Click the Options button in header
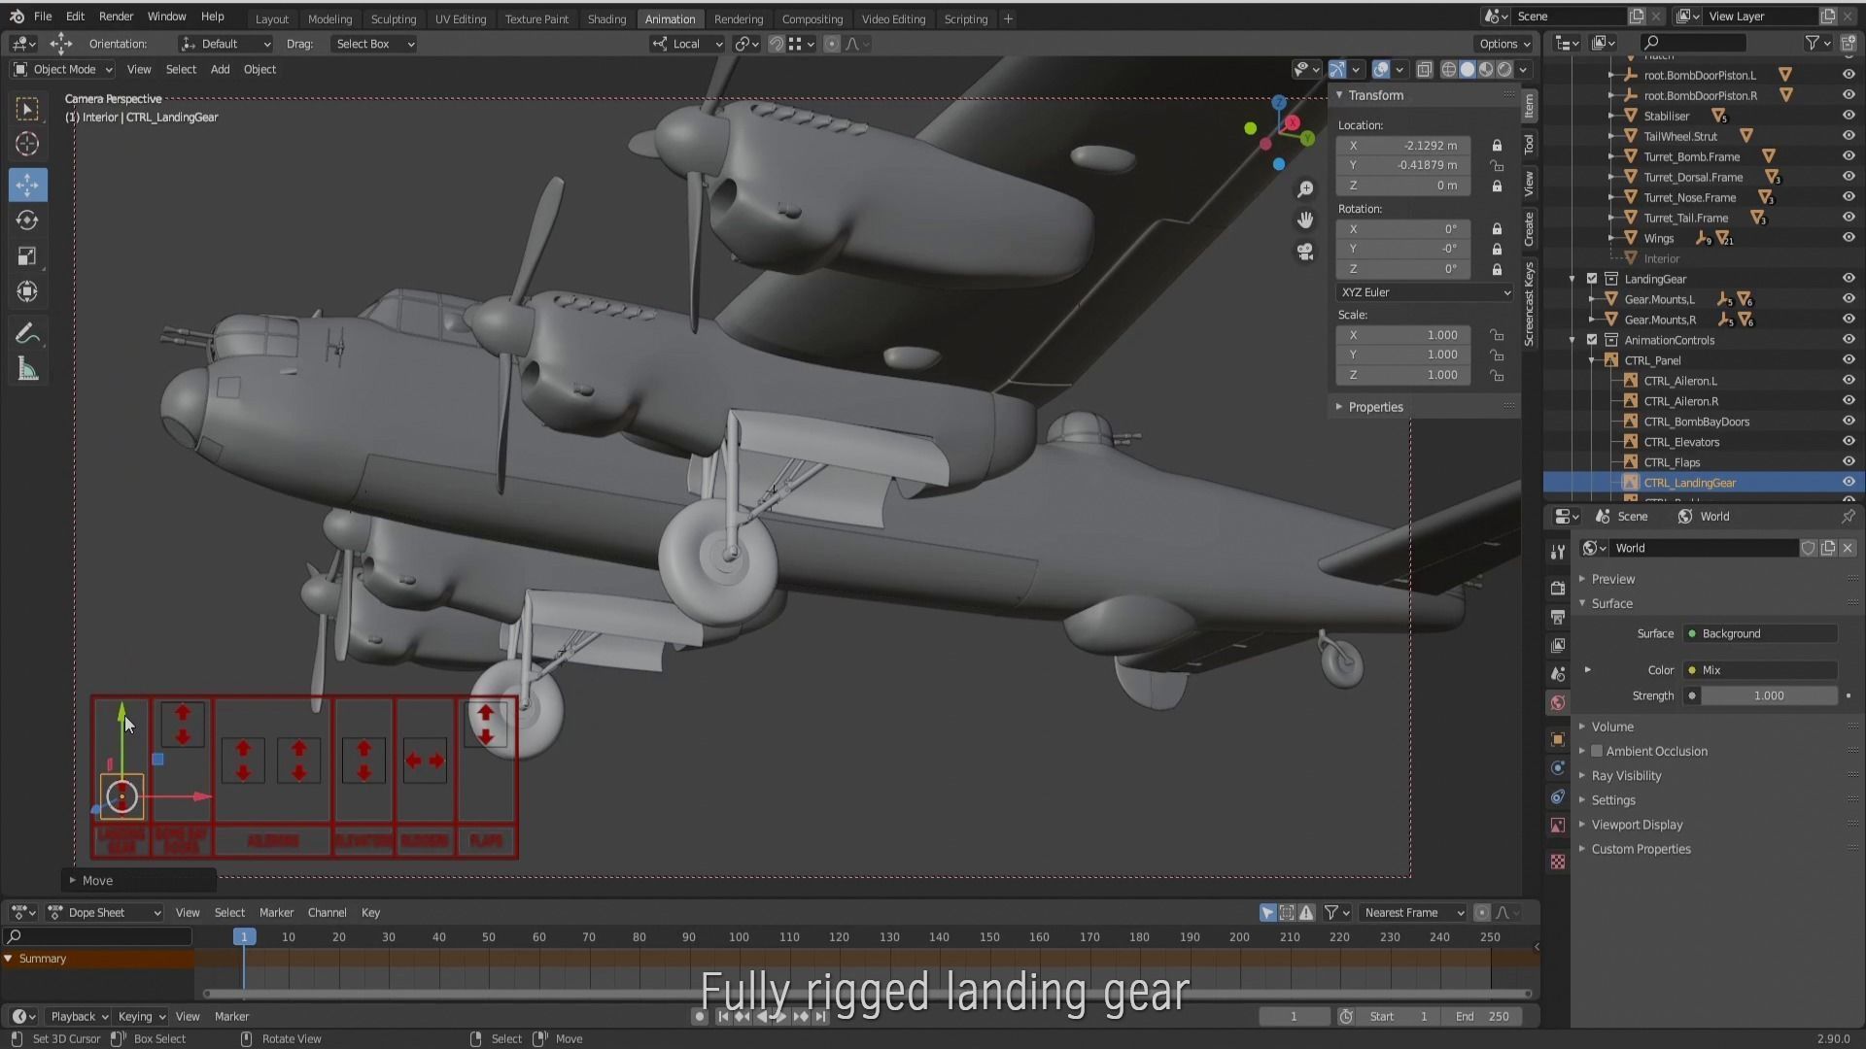The width and height of the screenshot is (1866, 1049). coord(1503,44)
